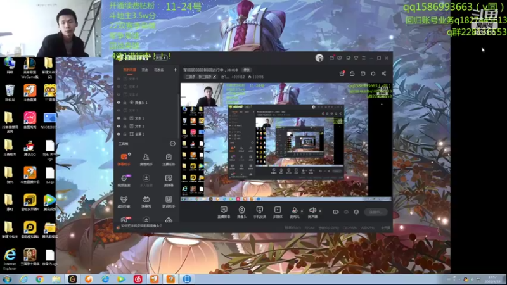Toggle lock on 摄像头 1 layer
The height and width of the screenshot is (285, 507).
tap(125, 103)
